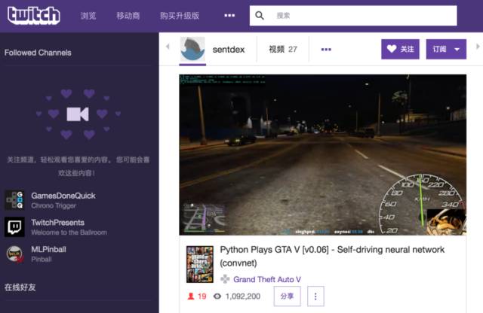Click the GTA V stream video player
The width and height of the screenshot is (483, 313).
point(322,154)
